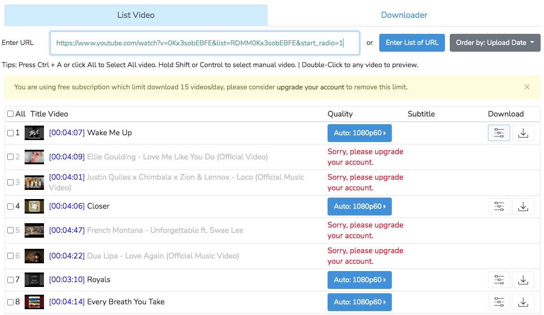
Task: Download Every Breath You Take video
Action: [523, 302]
